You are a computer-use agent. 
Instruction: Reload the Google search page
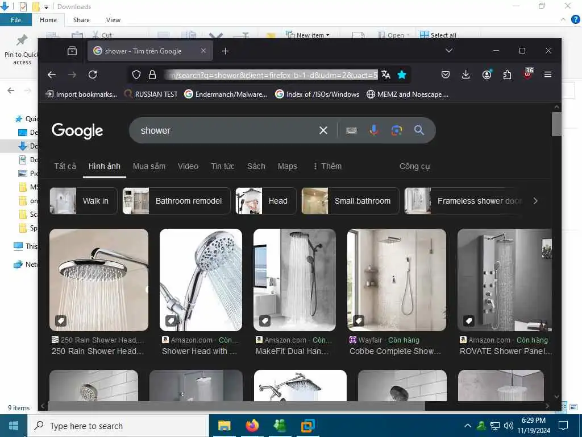tap(93, 75)
